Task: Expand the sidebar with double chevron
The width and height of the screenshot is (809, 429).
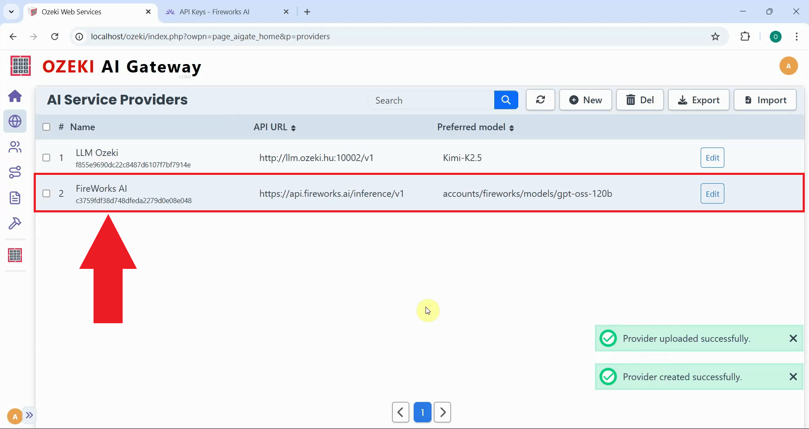Action: (x=29, y=415)
